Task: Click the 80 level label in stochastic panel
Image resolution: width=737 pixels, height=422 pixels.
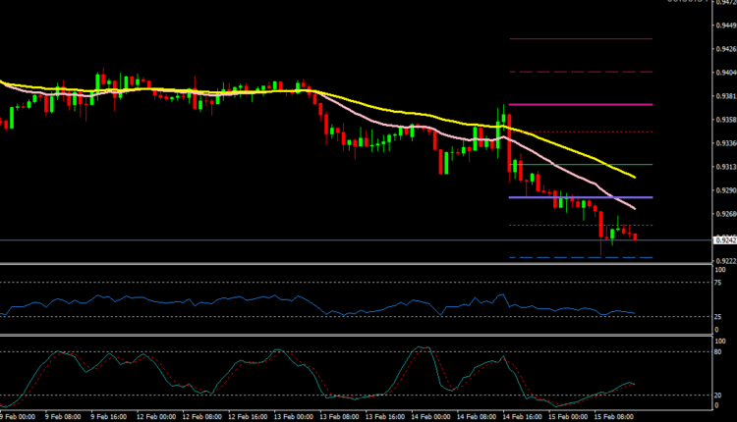Action: click(720, 351)
